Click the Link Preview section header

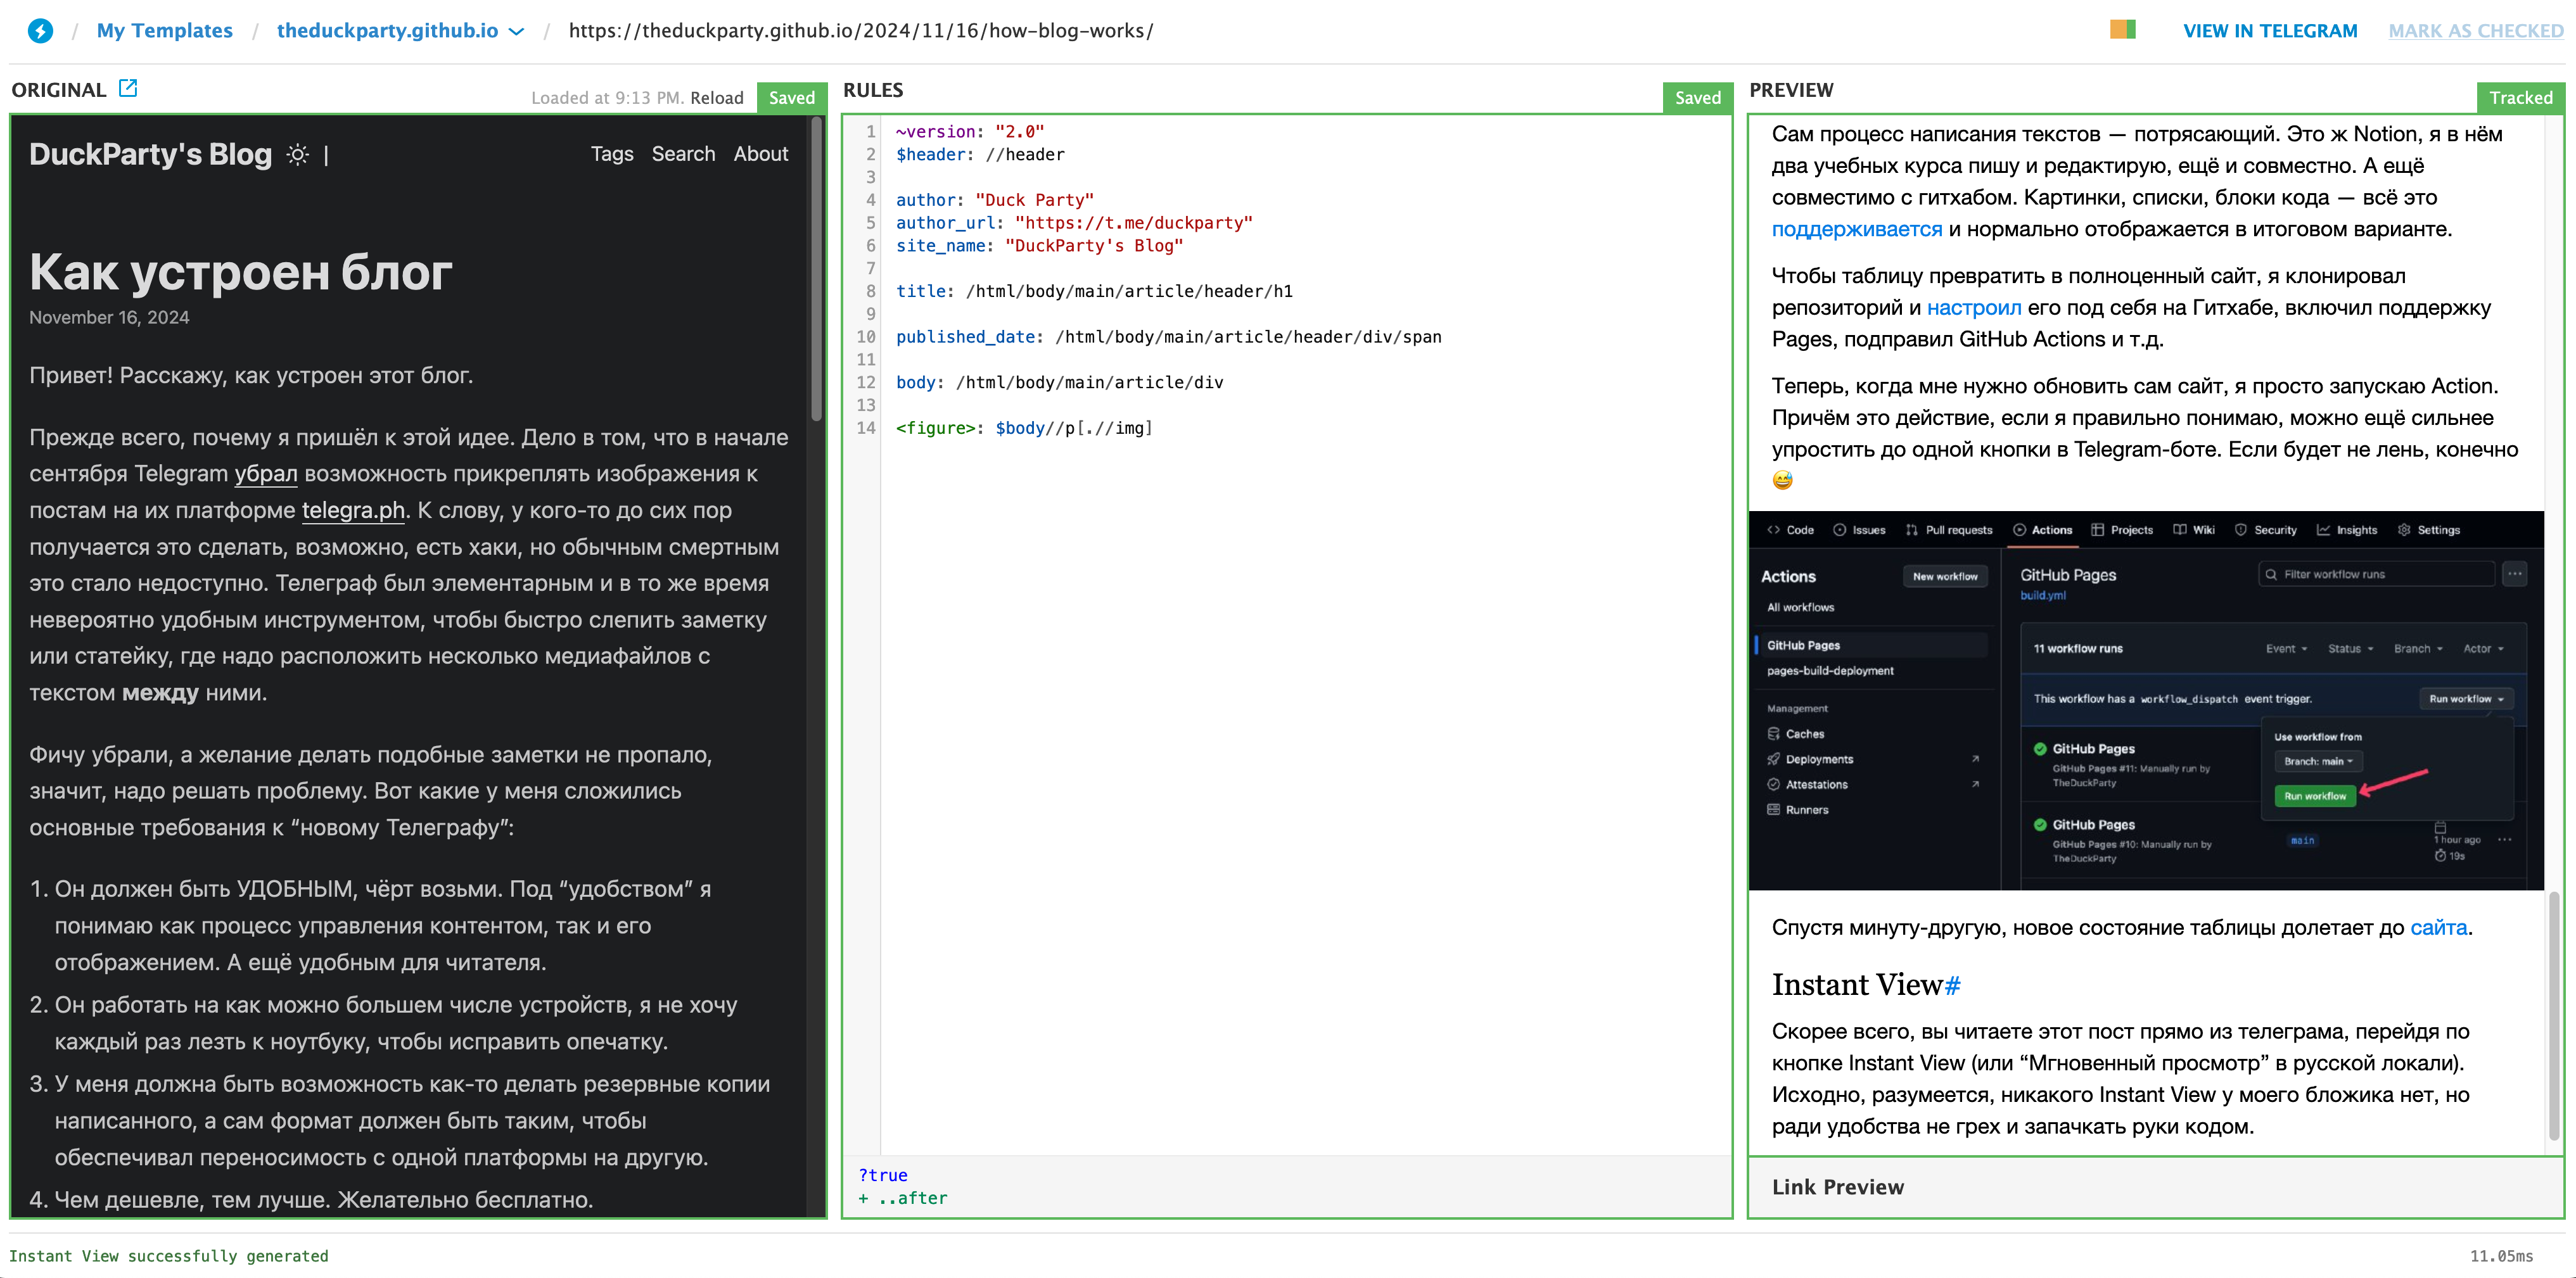tap(1838, 1187)
